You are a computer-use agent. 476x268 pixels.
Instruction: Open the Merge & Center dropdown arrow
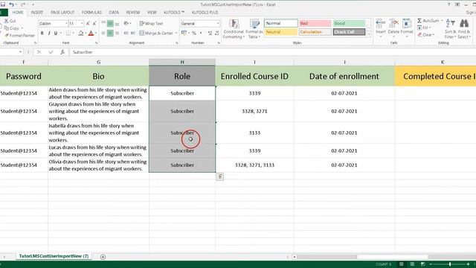[x=176, y=33]
